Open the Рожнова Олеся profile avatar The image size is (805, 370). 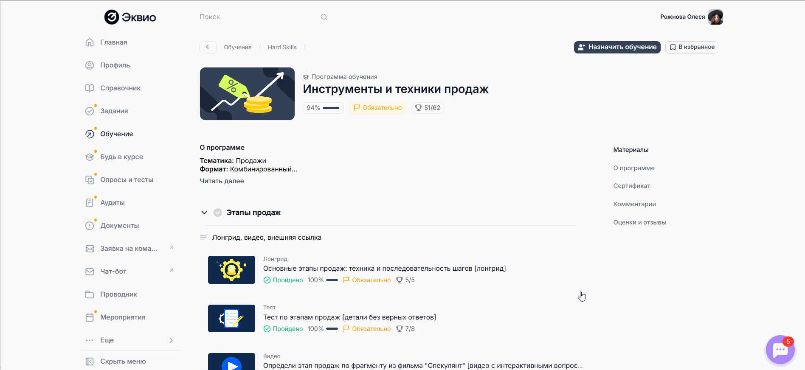point(715,17)
